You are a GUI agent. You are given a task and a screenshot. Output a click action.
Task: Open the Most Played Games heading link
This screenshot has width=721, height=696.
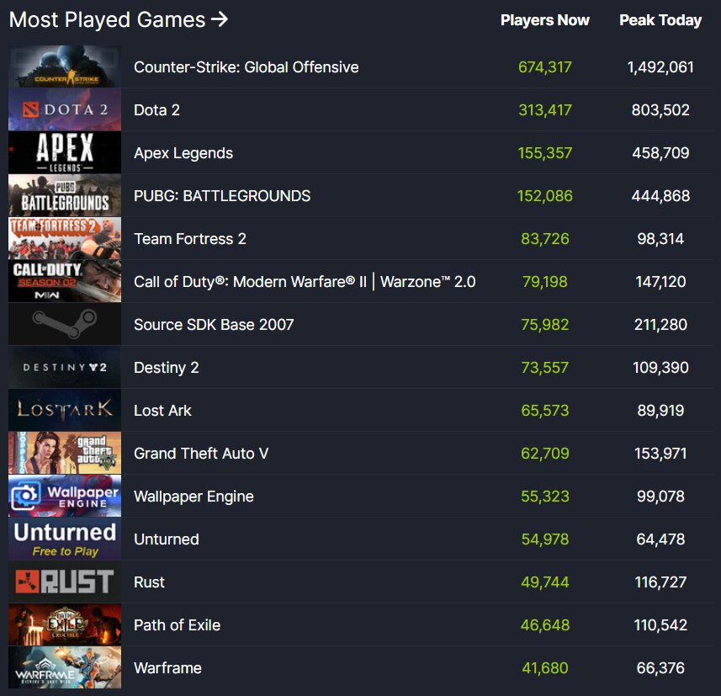[x=118, y=19]
